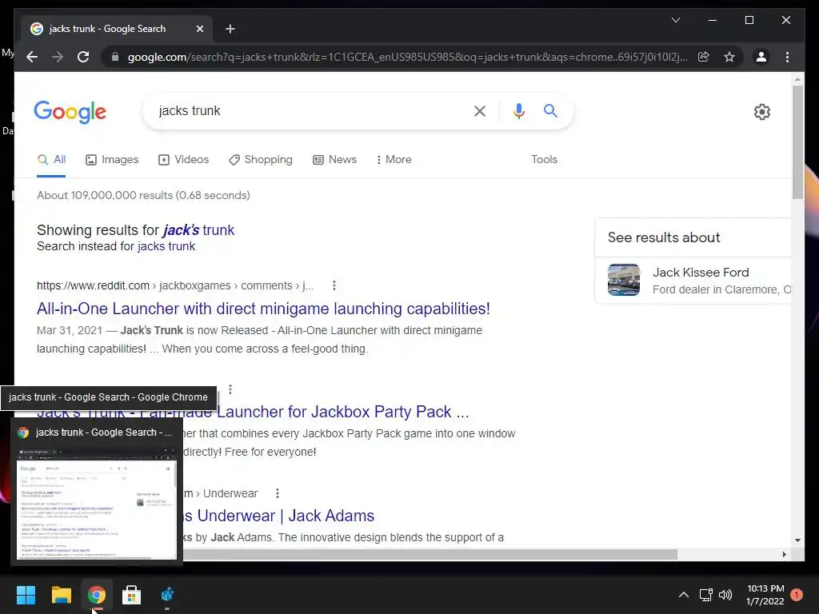Switch to News results
This screenshot has height=614, width=819.
(334, 159)
